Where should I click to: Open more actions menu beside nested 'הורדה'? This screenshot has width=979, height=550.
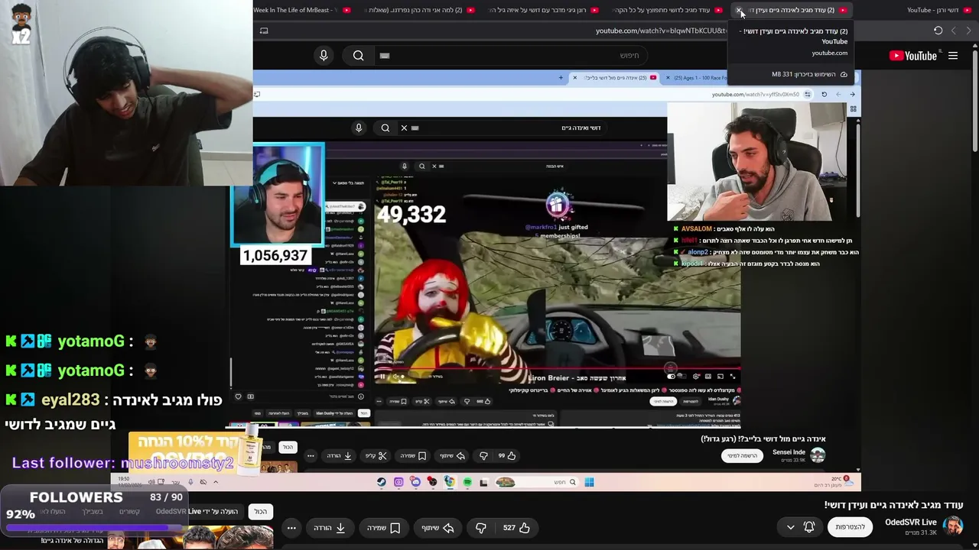tap(311, 455)
